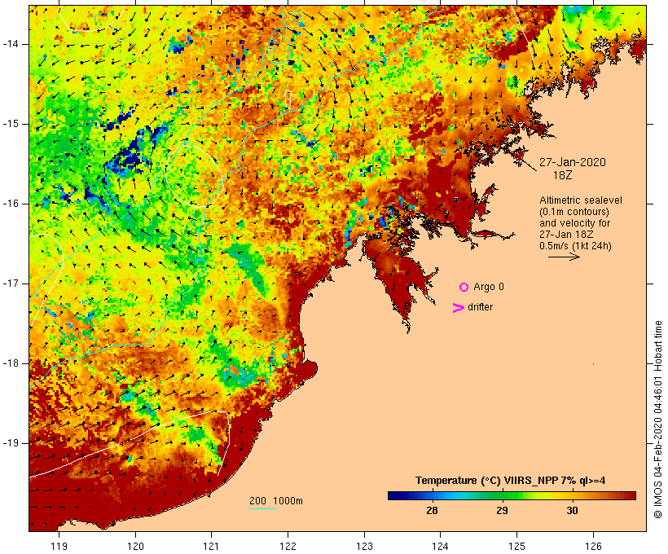Click the 29 label on temperature scale

(503, 510)
